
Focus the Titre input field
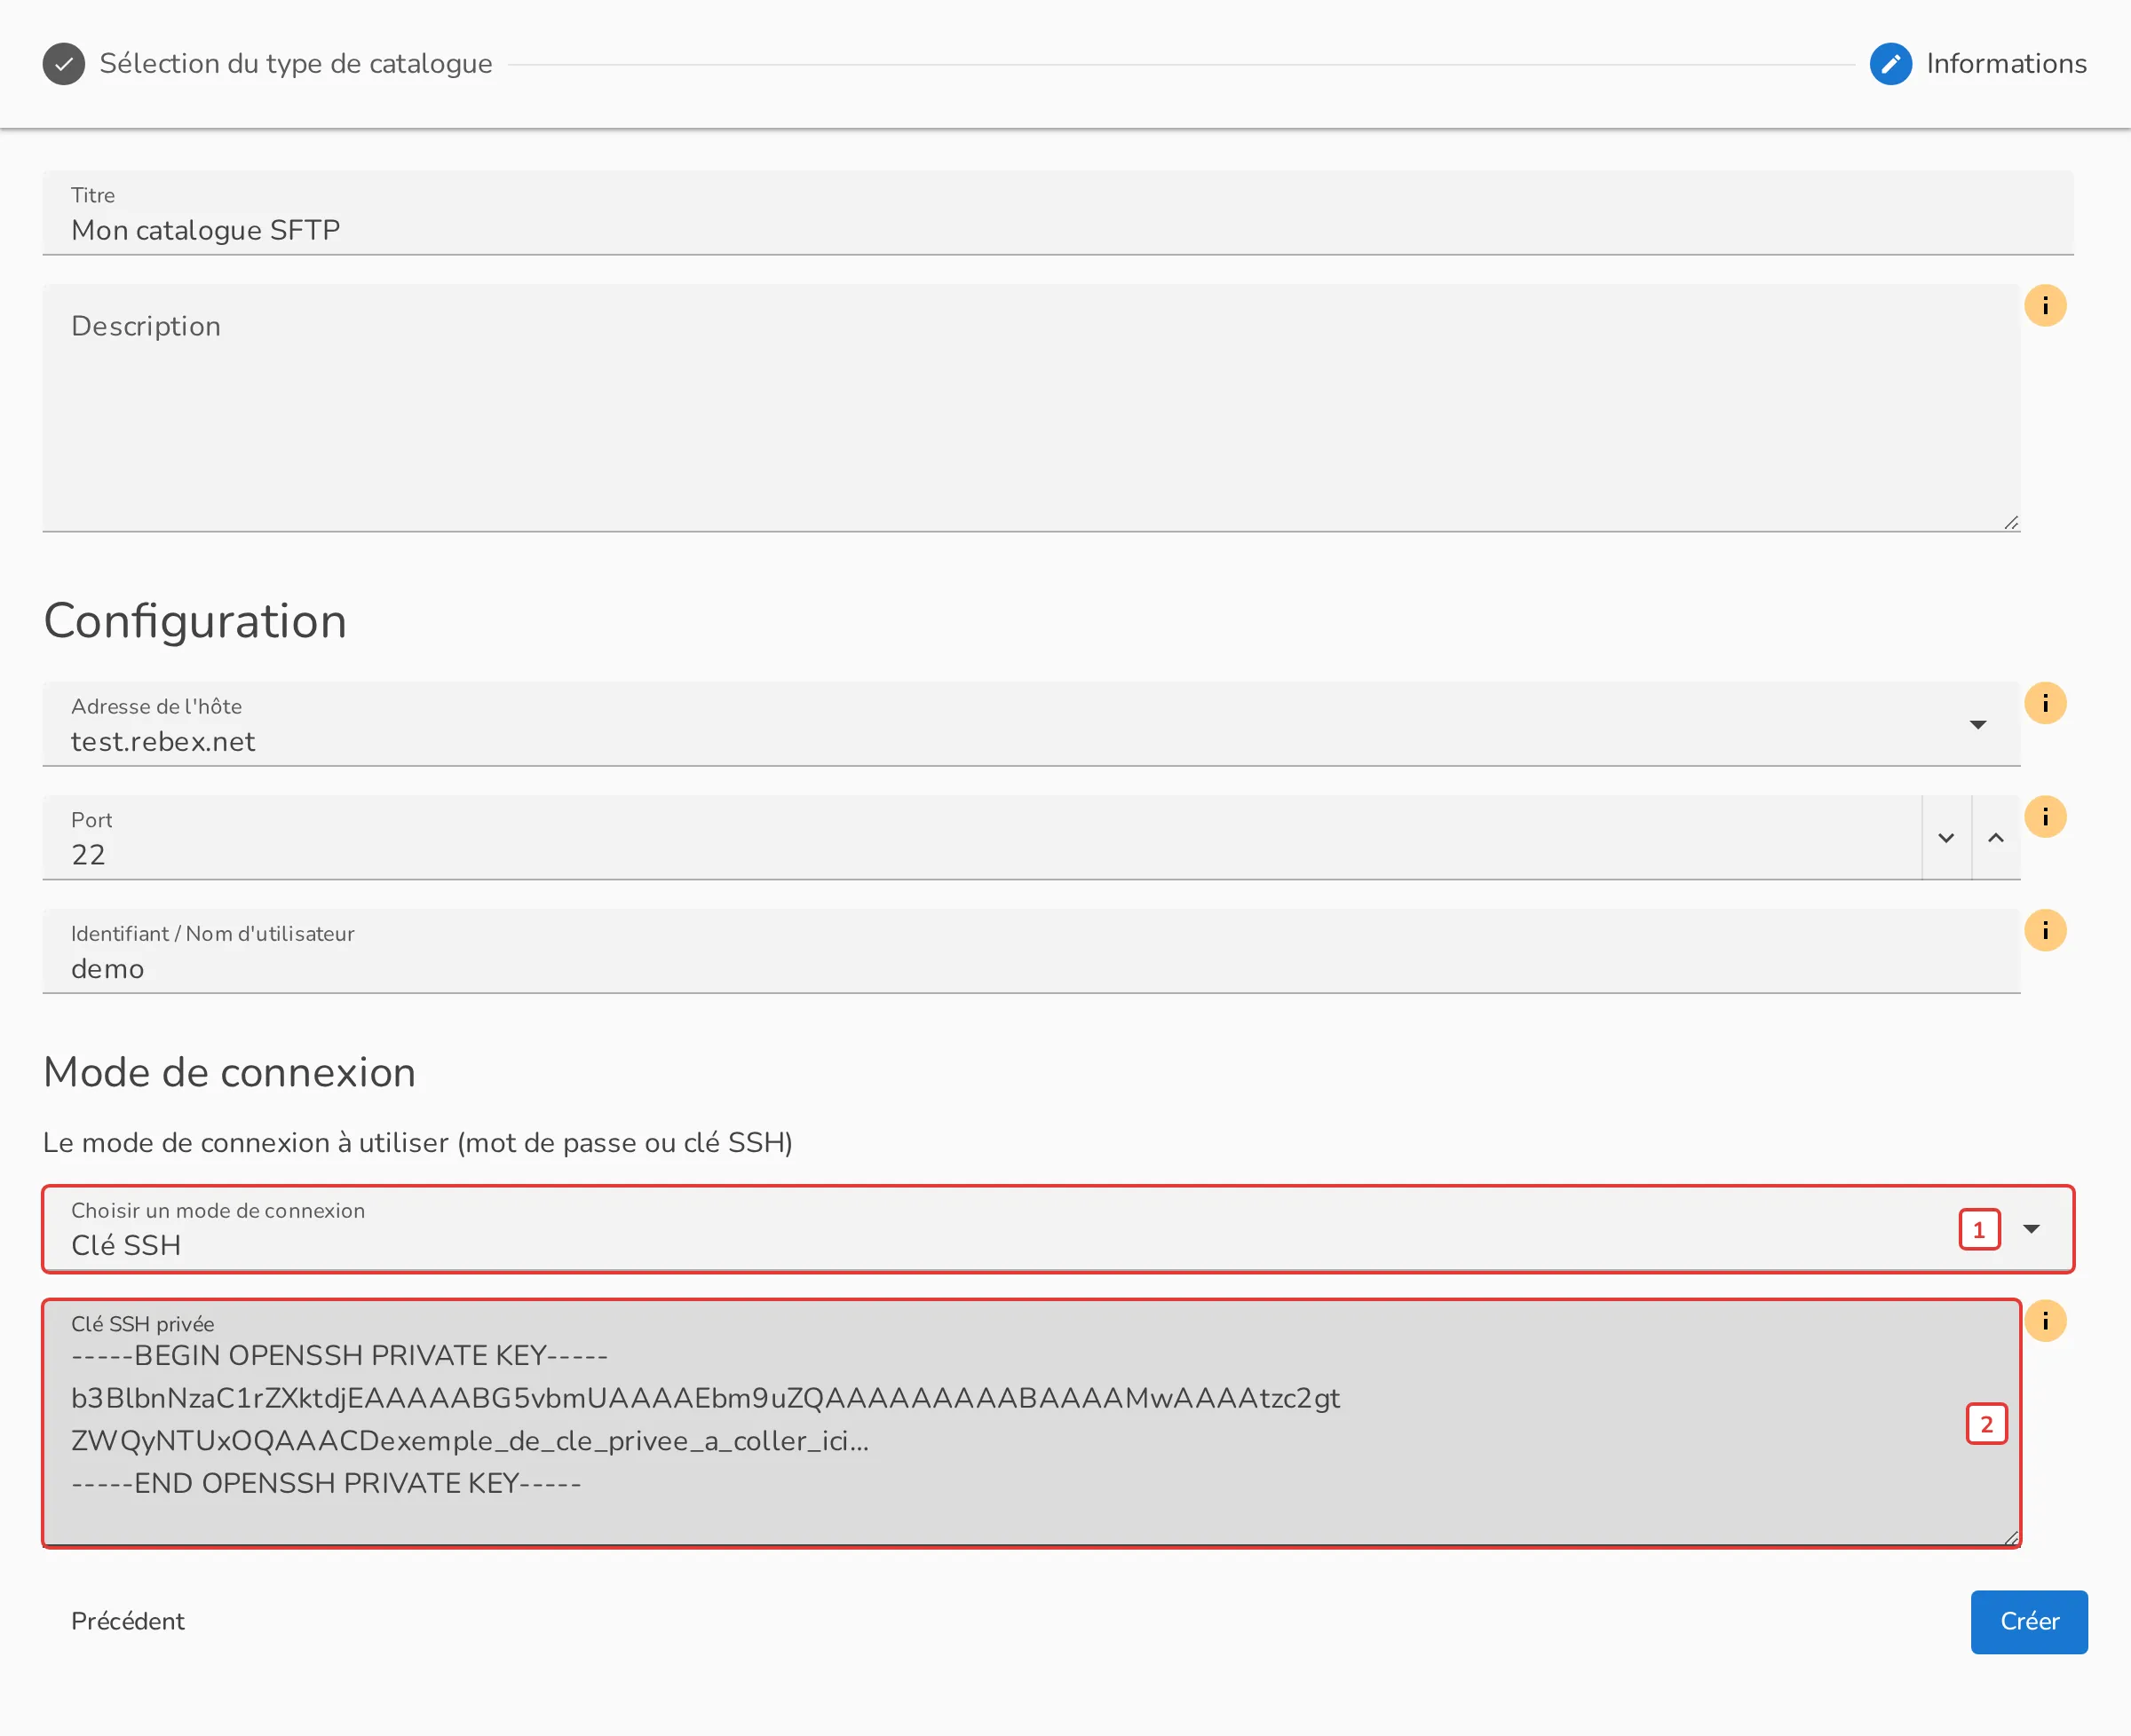[1058, 213]
